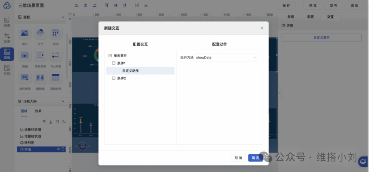Open the 代码 sidebar section
Screen dimensions: 369x172
(7, 70)
